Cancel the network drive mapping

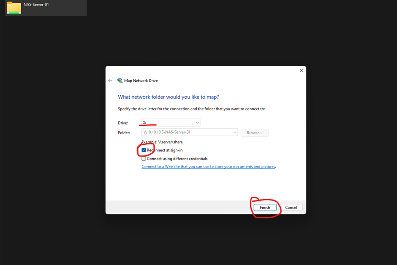(x=291, y=208)
